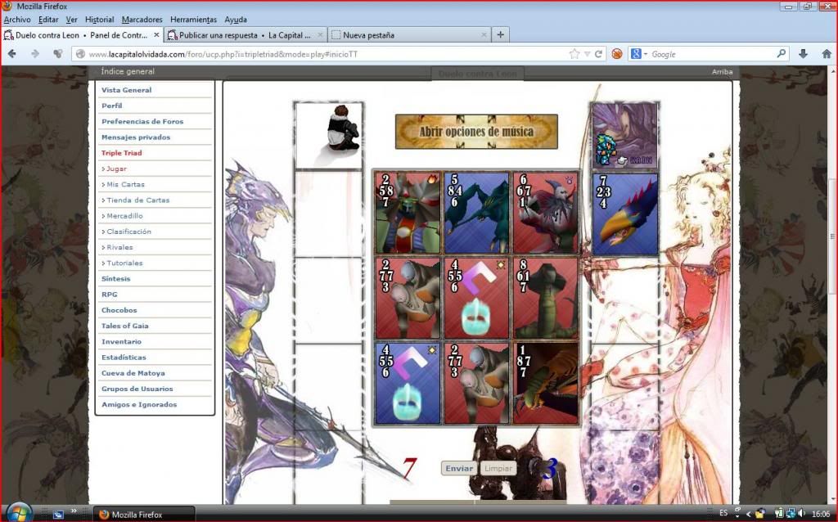The height and width of the screenshot is (522, 838).
Task: Click the opponent avatar portrait on the right
Action: tap(625, 135)
